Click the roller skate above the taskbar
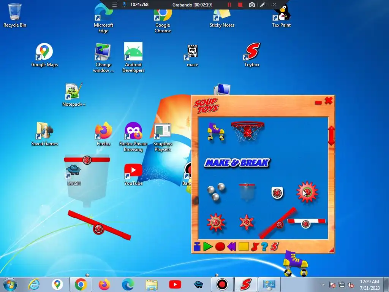Viewport: 389px width, 292px height. pyautogui.click(x=295, y=263)
